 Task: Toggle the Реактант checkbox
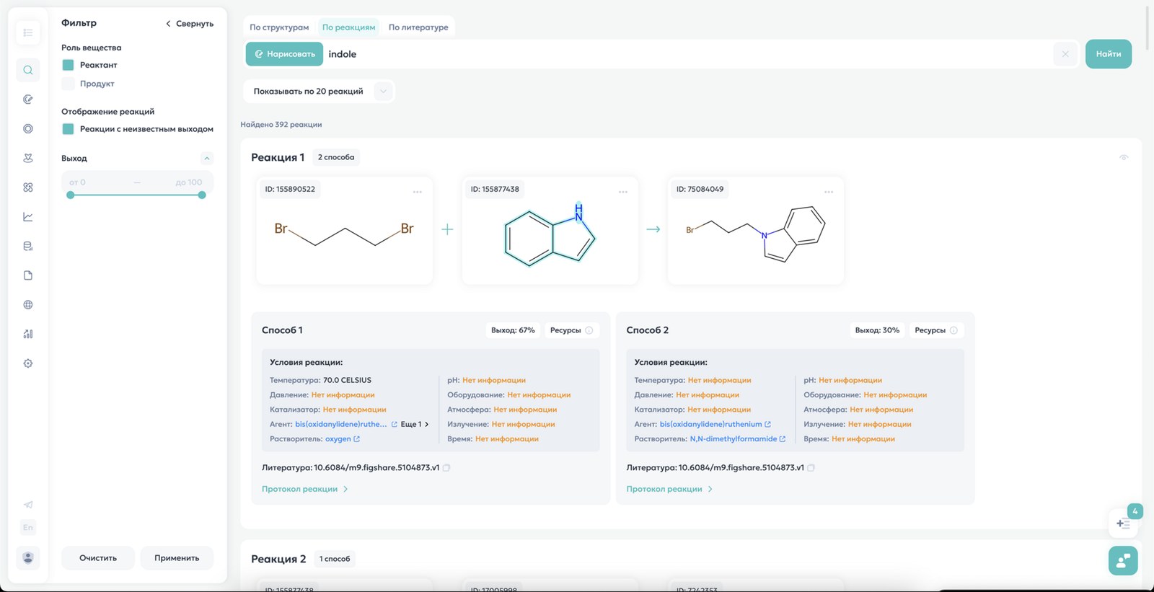point(69,65)
